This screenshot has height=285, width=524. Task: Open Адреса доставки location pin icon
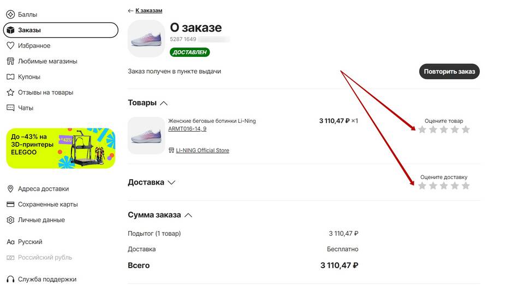(10, 189)
